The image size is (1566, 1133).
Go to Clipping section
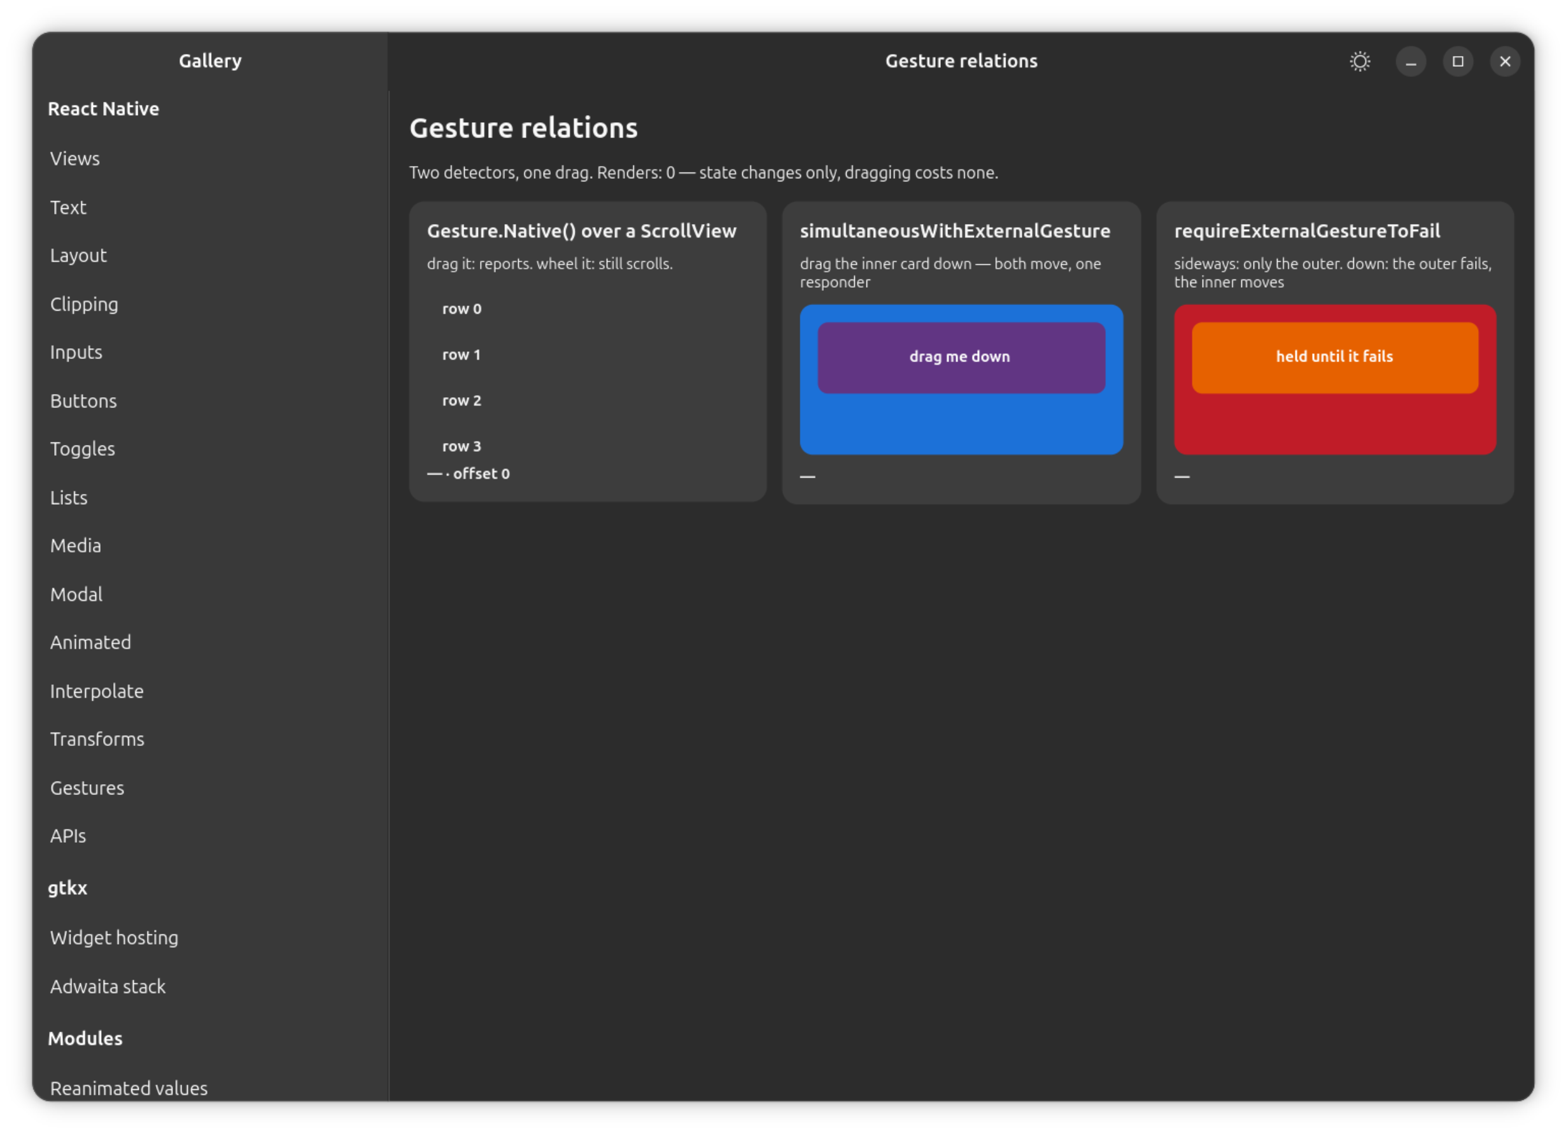210,304
